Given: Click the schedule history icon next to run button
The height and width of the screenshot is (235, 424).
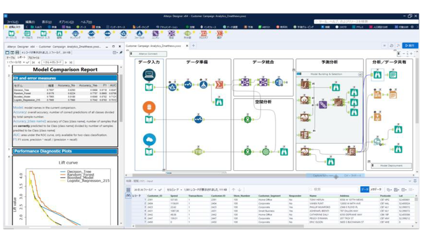Looking at the screenshot, I should click(x=391, y=46).
